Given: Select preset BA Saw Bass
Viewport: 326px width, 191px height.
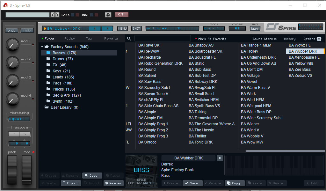Looking at the screenshot, I should [150, 82].
